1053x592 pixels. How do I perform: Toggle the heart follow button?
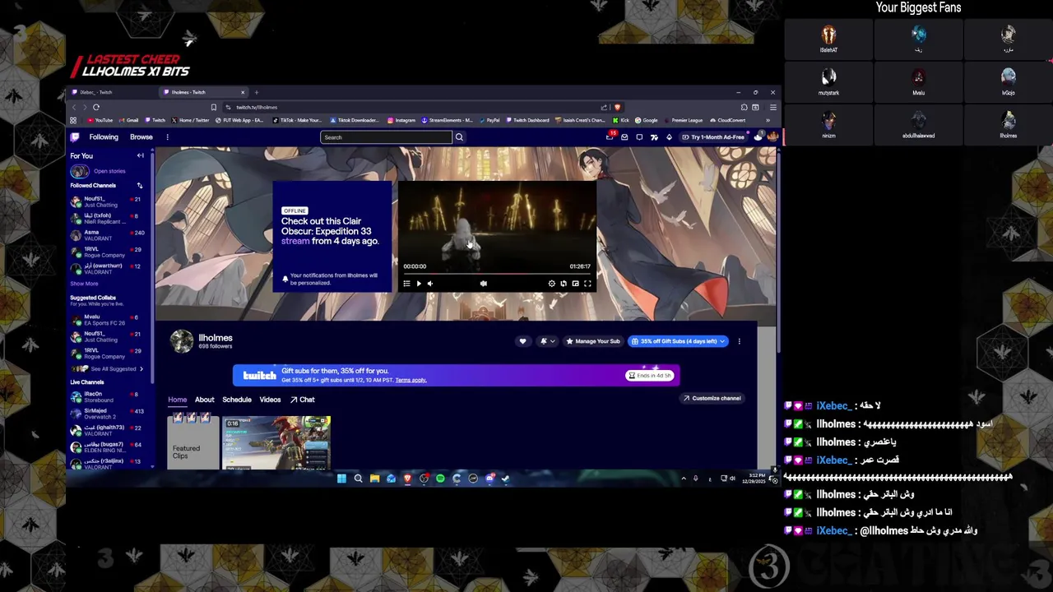[x=522, y=341]
